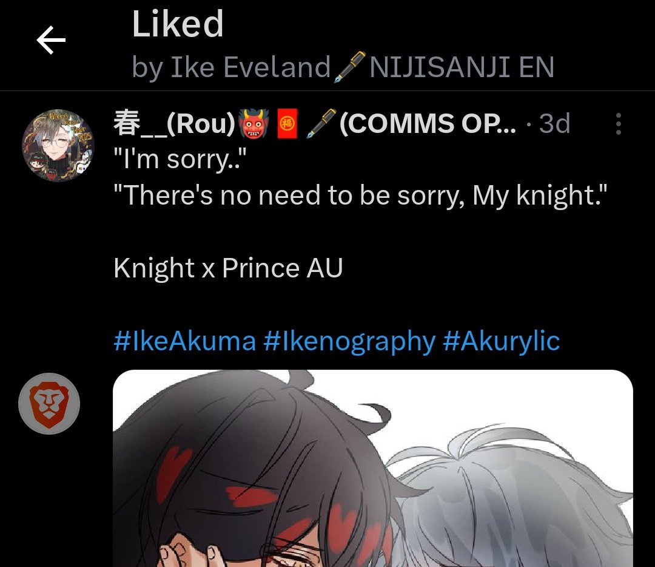Open Rou's profile avatar picture
The height and width of the screenshot is (567, 655).
pos(58,146)
